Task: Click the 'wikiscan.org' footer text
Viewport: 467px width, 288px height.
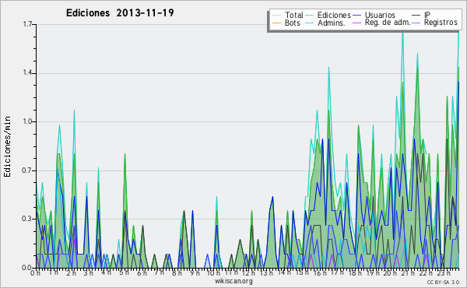Action: click(233, 281)
